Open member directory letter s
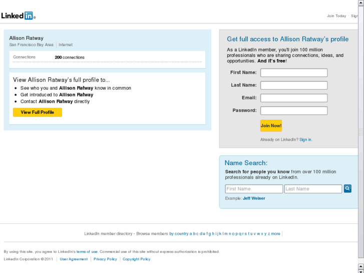364x273 pixels. [246, 234]
